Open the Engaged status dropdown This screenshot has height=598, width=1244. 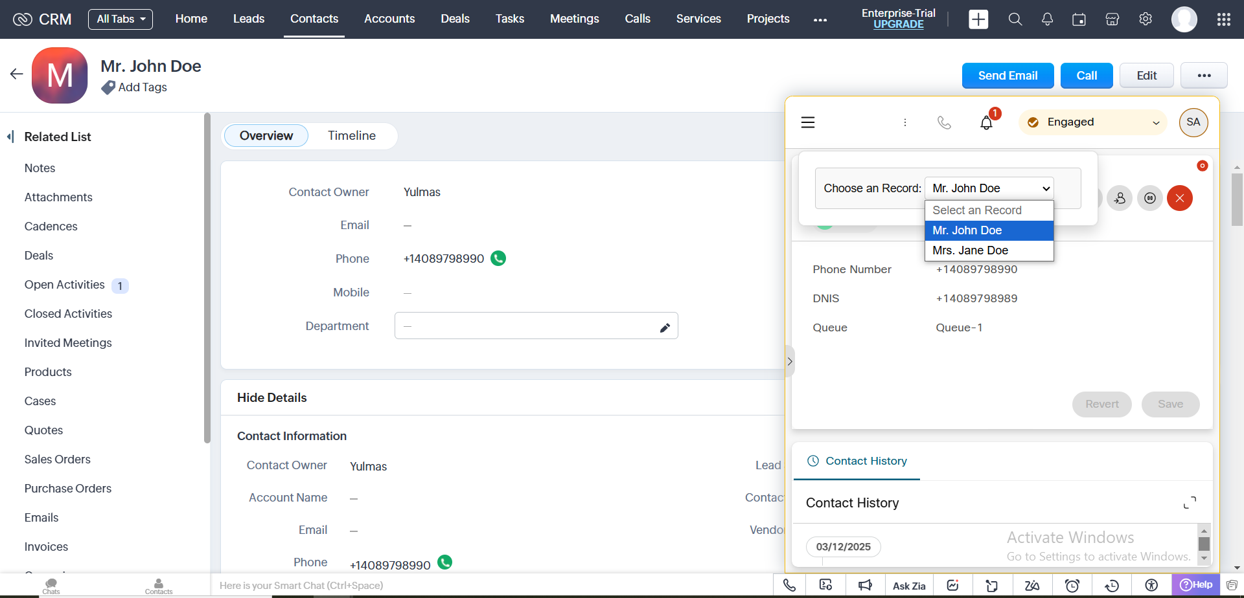pyautogui.click(x=1092, y=122)
